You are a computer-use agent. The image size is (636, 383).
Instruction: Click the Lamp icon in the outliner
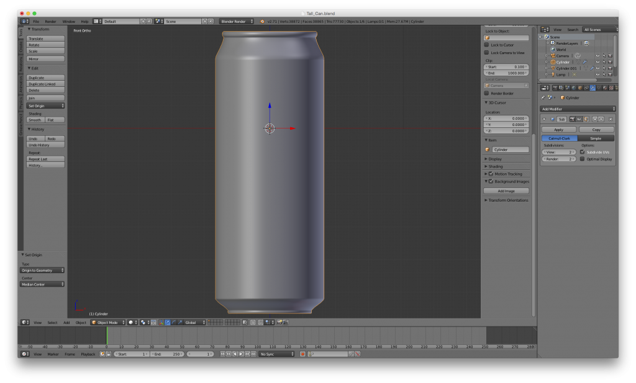tap(552, 74)
